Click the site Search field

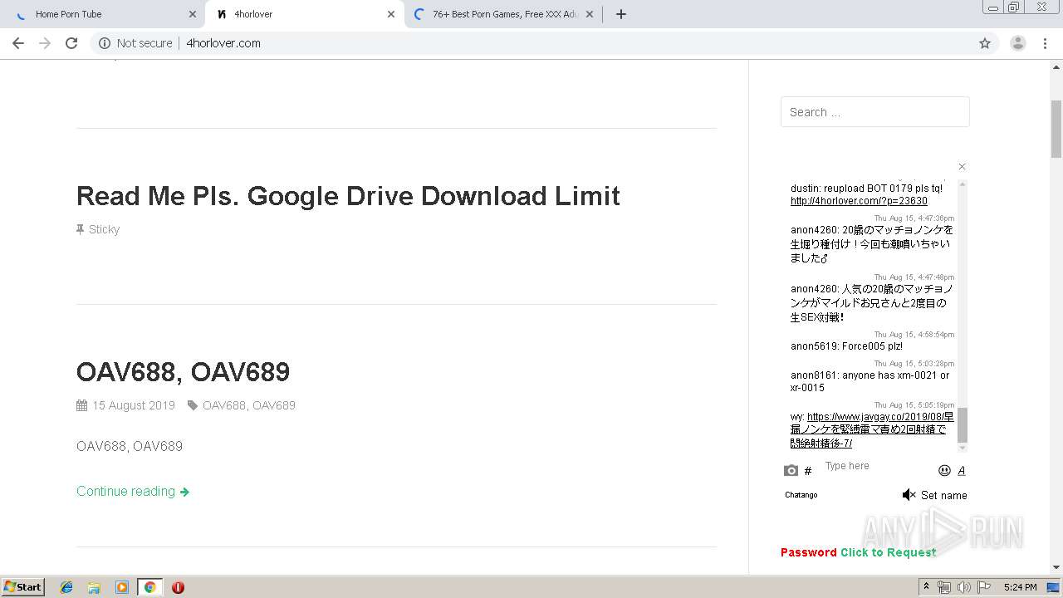pos(875,112)
